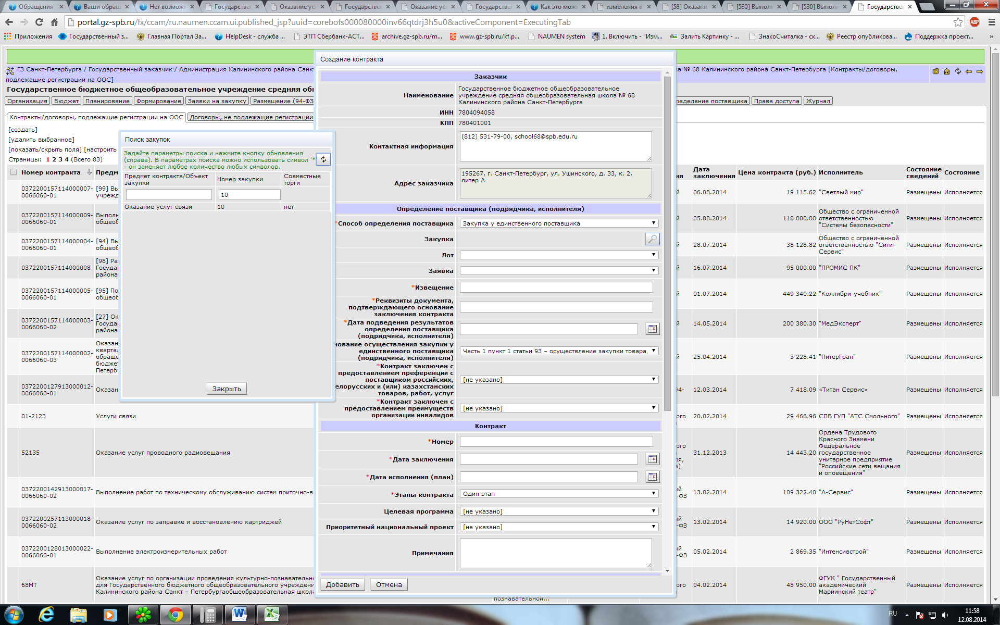Viewport: 1000px width, 625px height.
Task: Open ICQ flower icon in taskbar
Action: point(143,615)
